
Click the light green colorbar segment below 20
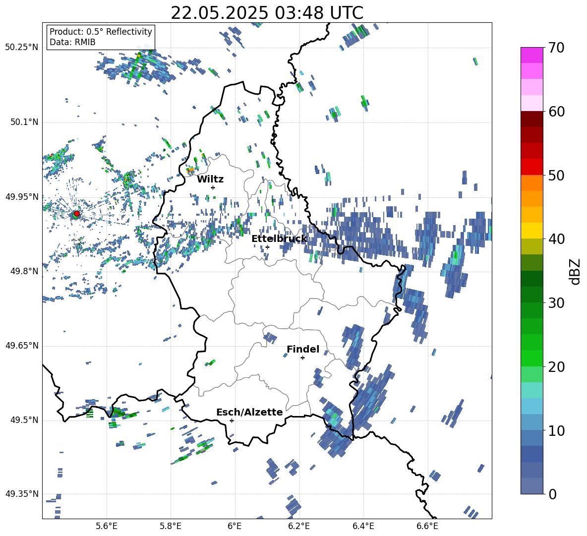(531, 374)
